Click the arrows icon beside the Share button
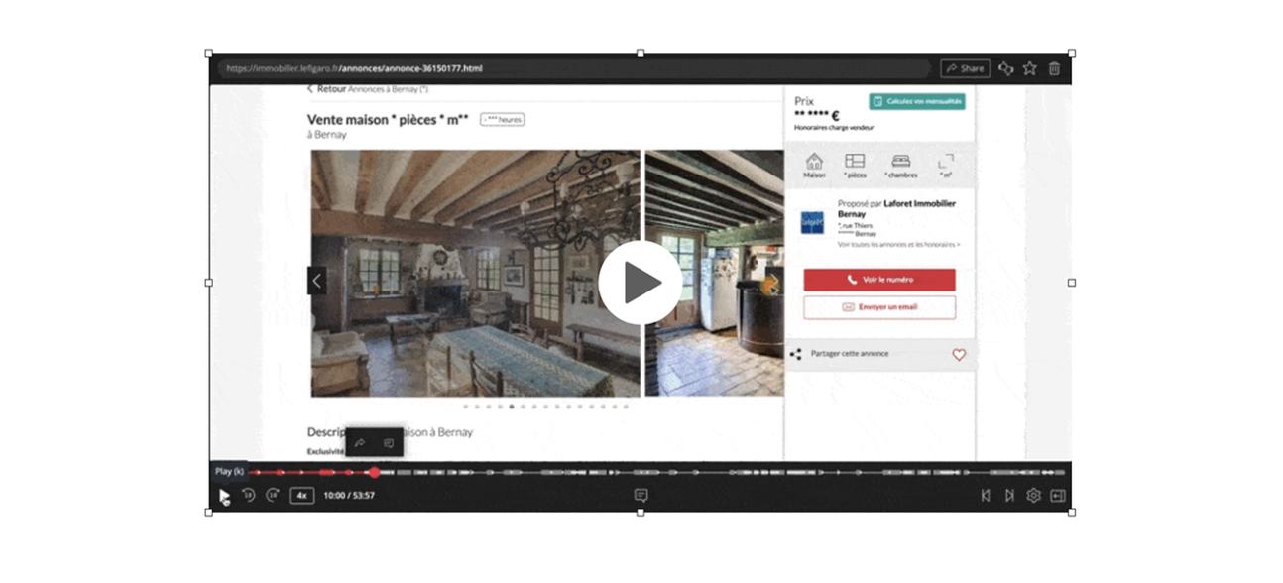The height and width of the screenshot is (583, 1283). coord(1005,68)
